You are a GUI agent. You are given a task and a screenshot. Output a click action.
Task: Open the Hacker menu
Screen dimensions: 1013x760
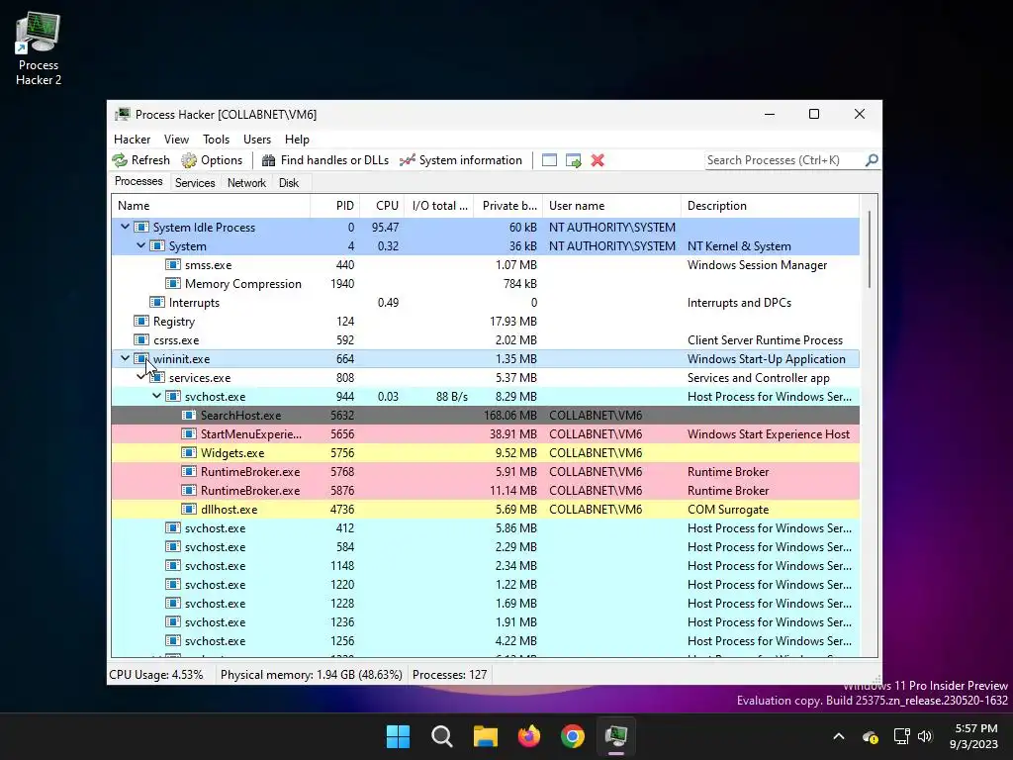point(132,140)
